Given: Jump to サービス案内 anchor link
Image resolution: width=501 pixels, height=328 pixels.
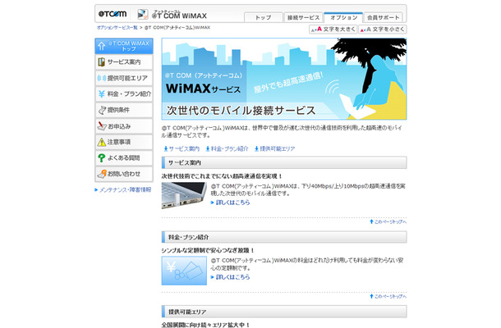Looking at the screenshot, I should pyautogui.click(x=184, y=148).
